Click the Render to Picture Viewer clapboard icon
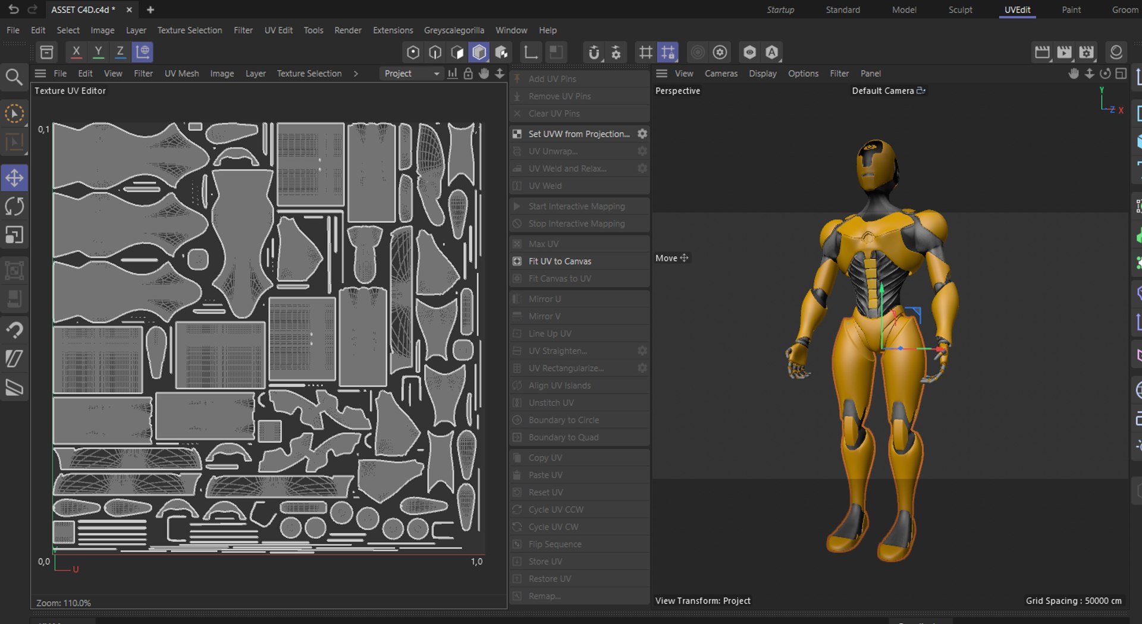The image size is (1142, 624). [1064, 52]
